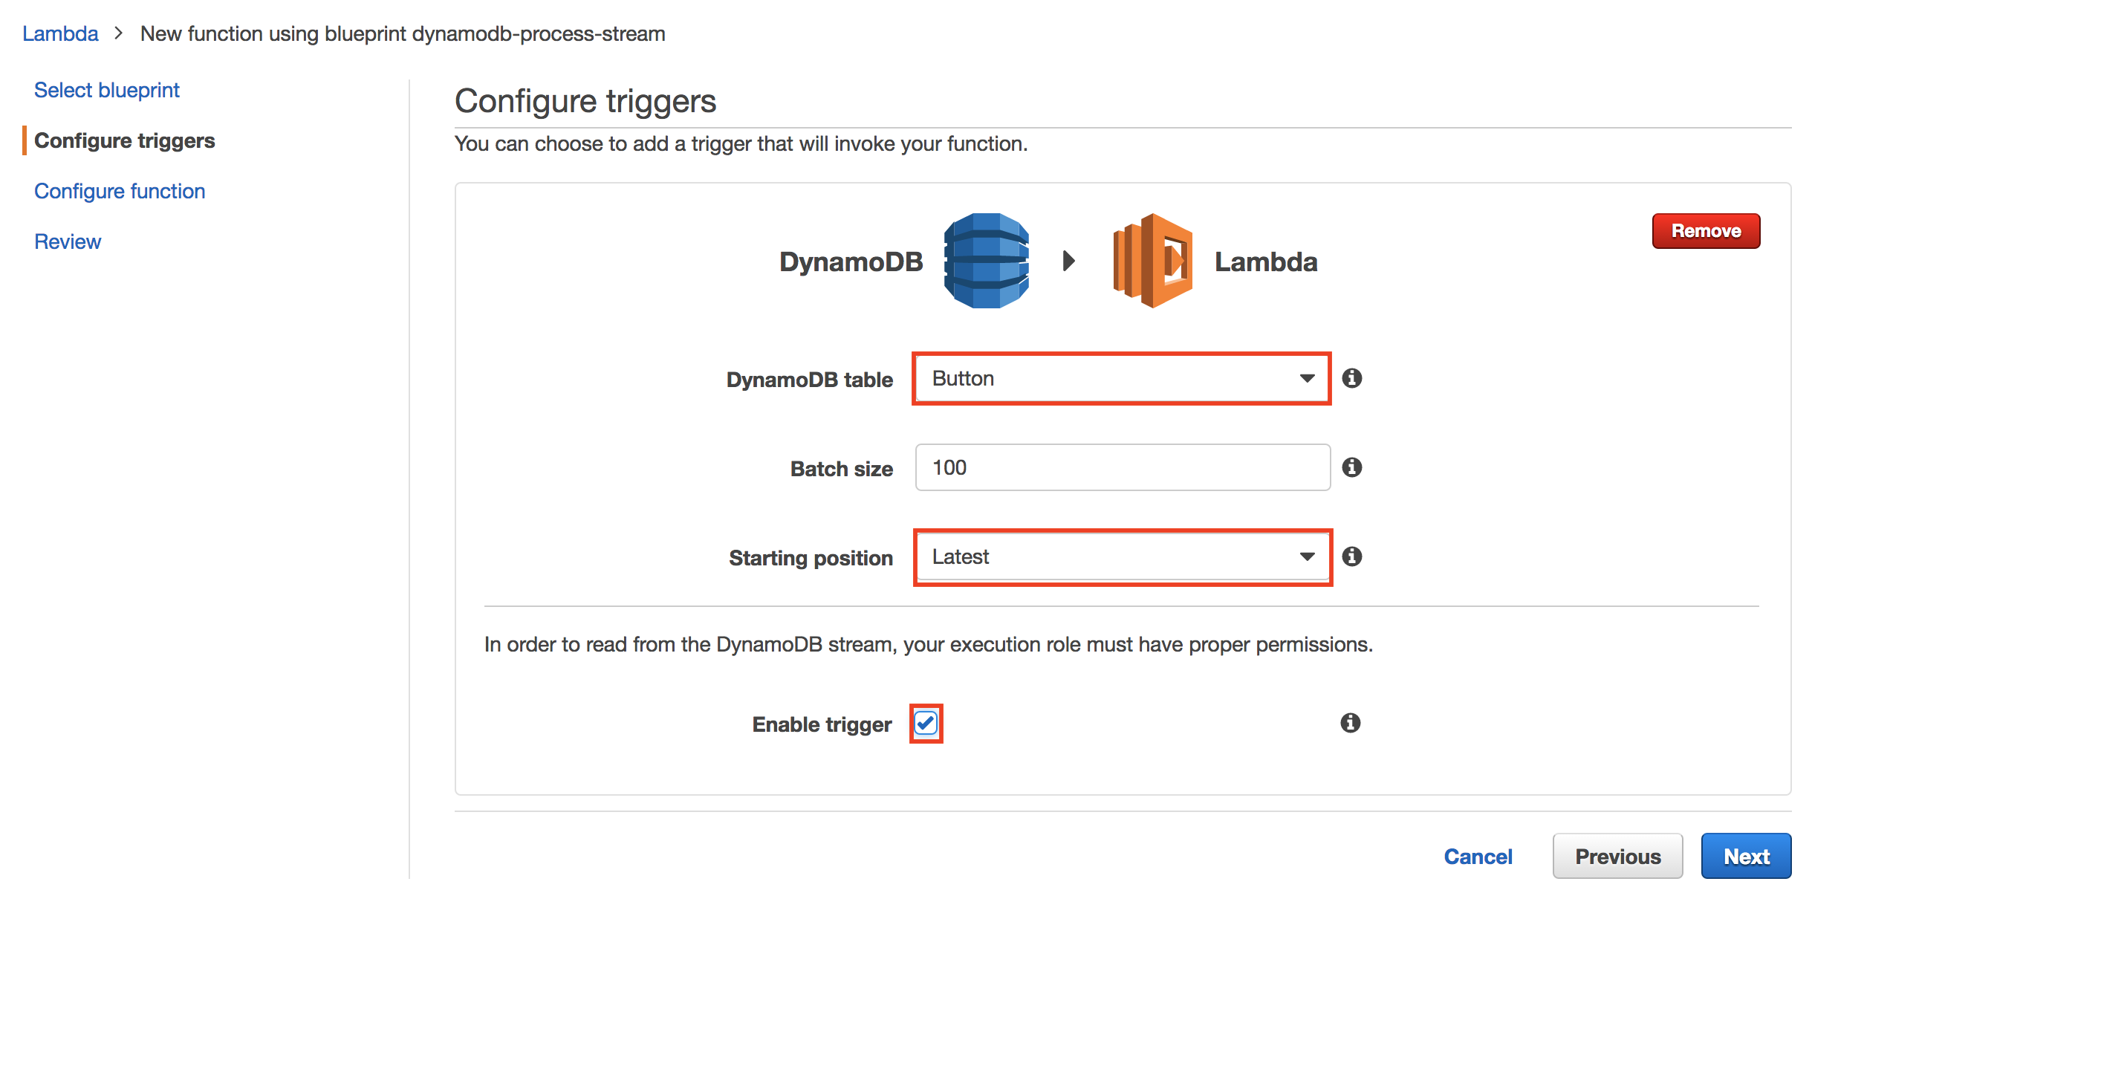
Task: Click the DynamoDB service icon
Action: pos(986,261)
